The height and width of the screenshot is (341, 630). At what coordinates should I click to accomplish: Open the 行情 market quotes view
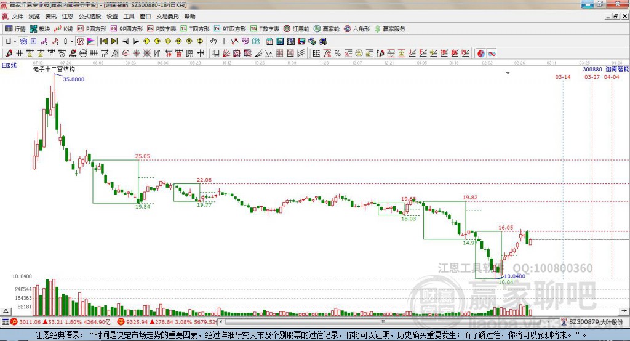click(15, 28)
